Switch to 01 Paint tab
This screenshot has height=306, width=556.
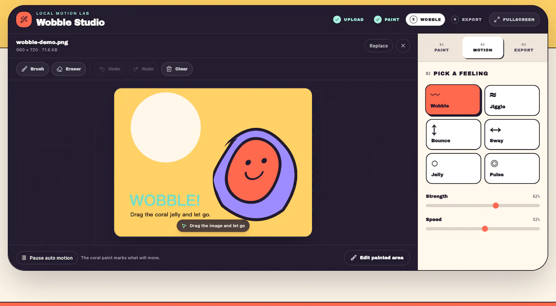click(x=442, y=48)
